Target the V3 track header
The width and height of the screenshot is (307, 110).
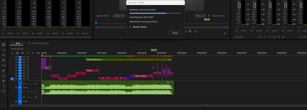pos(20,73)
